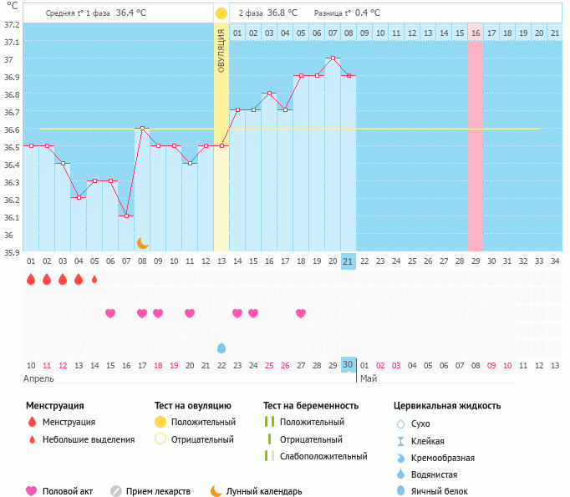This screenshot has width=570, height=497.
Task: Click the pink heart next to Половой акт
Action: (x=33, y=491)
